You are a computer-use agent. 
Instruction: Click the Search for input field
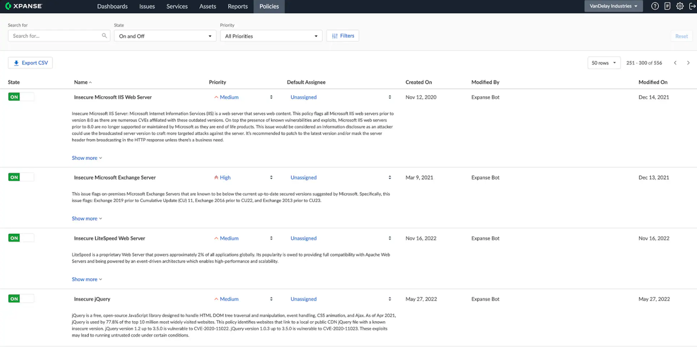(x=55, y=36)
